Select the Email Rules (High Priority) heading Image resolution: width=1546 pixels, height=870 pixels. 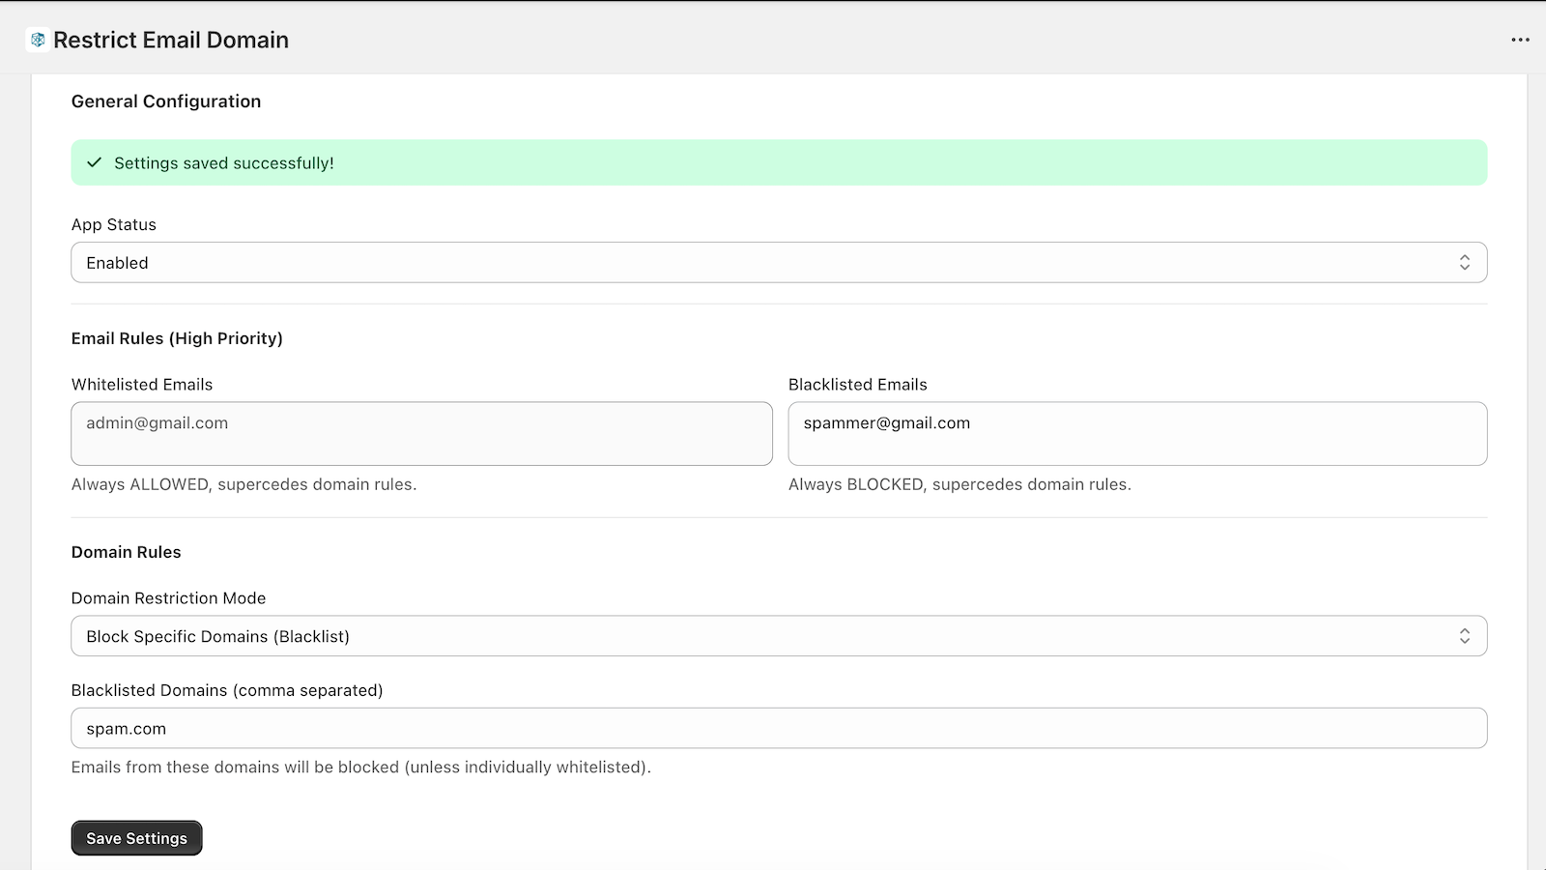coord(177,338)
